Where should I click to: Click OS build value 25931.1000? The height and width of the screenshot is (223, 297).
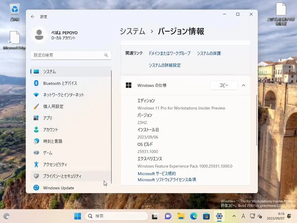(148, 152)
